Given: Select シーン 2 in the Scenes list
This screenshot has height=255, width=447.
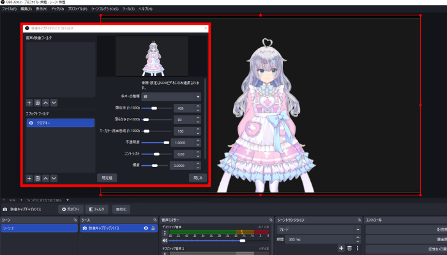Looking at the screenshot, I should (x=39, y=228).
